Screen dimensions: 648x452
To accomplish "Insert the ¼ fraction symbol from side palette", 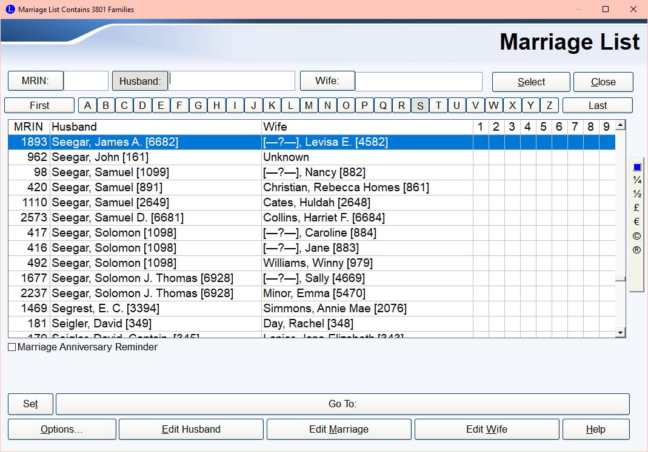I will point(636,180).
